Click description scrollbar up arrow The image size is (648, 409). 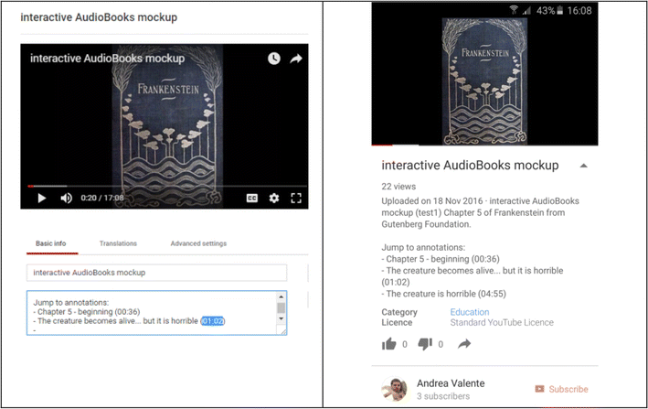click(281, 297)
